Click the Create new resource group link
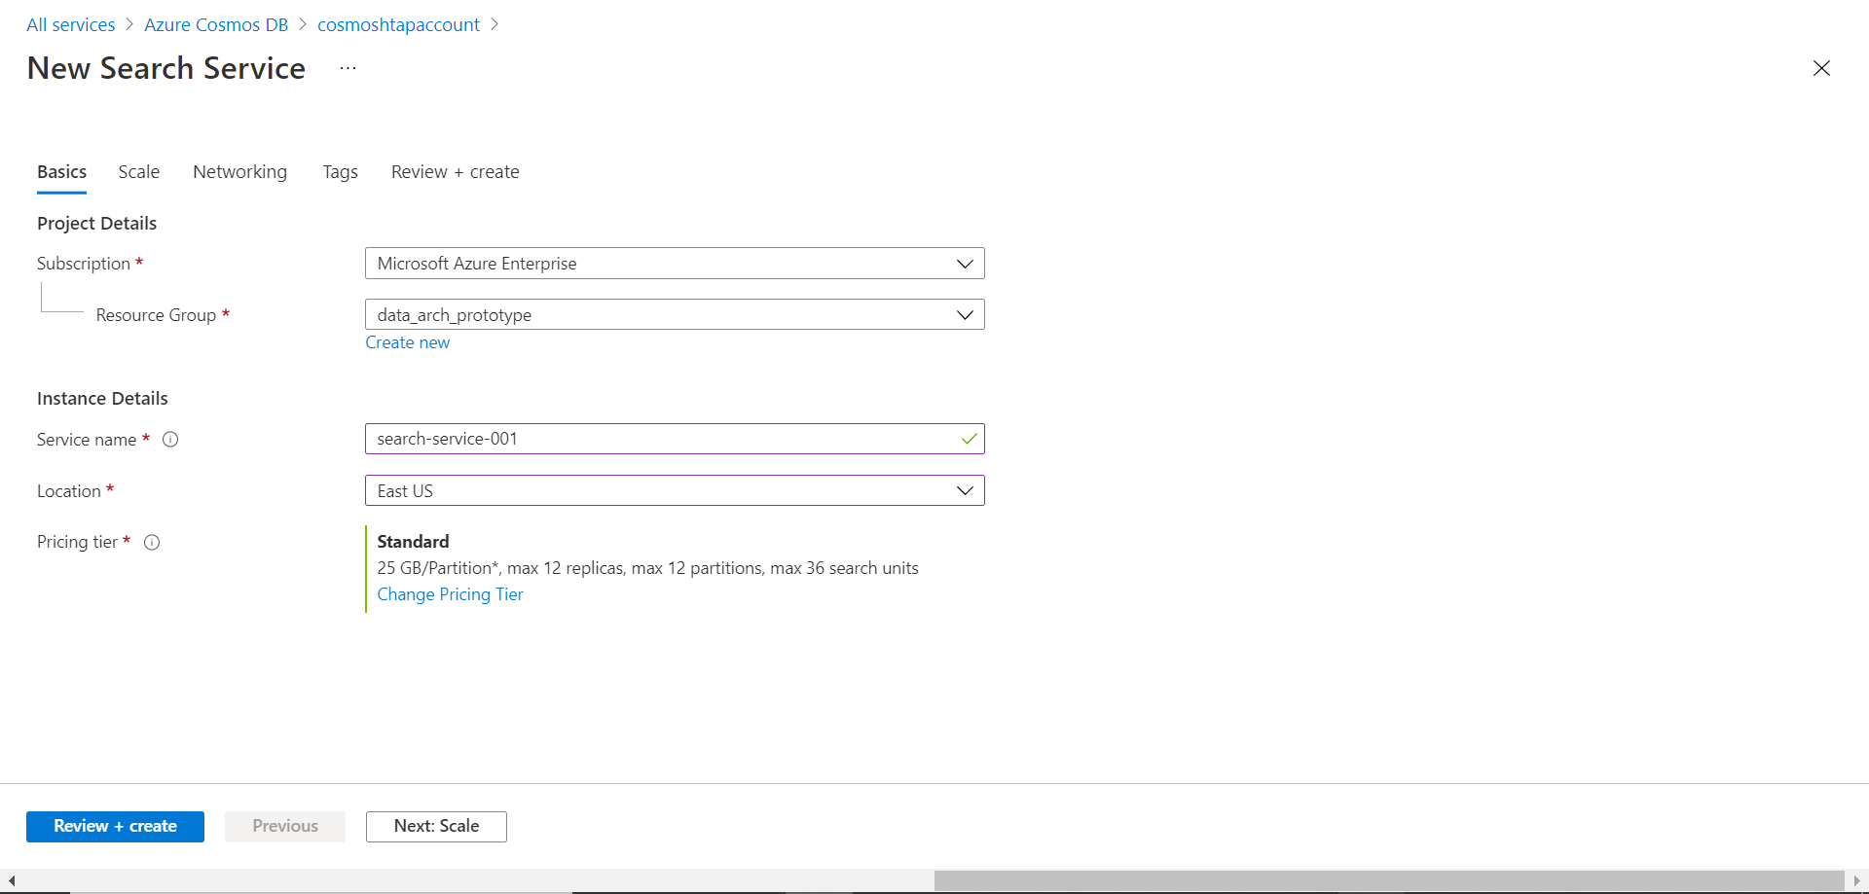Viewport: 1869px width, 894px height. point(407,342)
